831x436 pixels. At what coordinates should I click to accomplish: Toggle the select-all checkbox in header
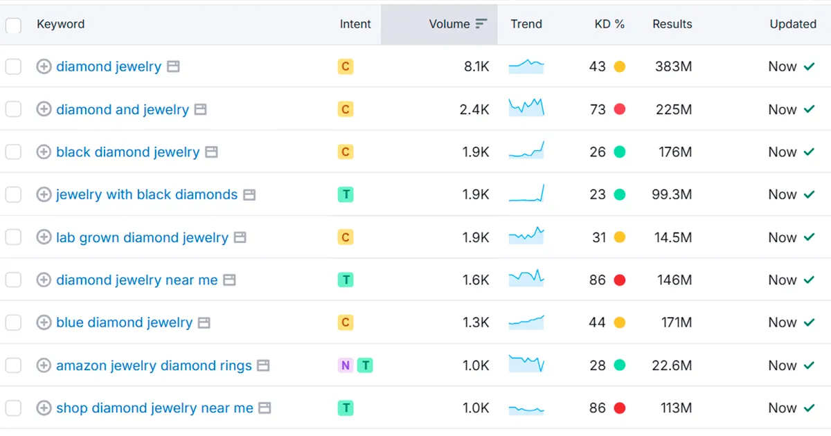click(13, 25)
